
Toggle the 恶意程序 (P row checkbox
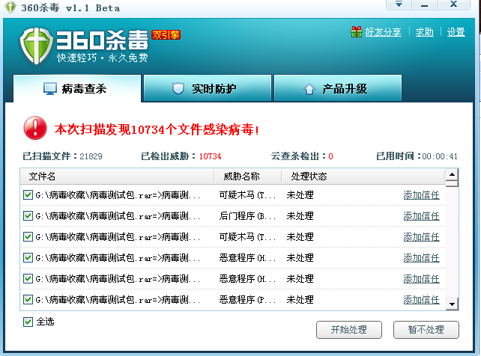point(28,299)
